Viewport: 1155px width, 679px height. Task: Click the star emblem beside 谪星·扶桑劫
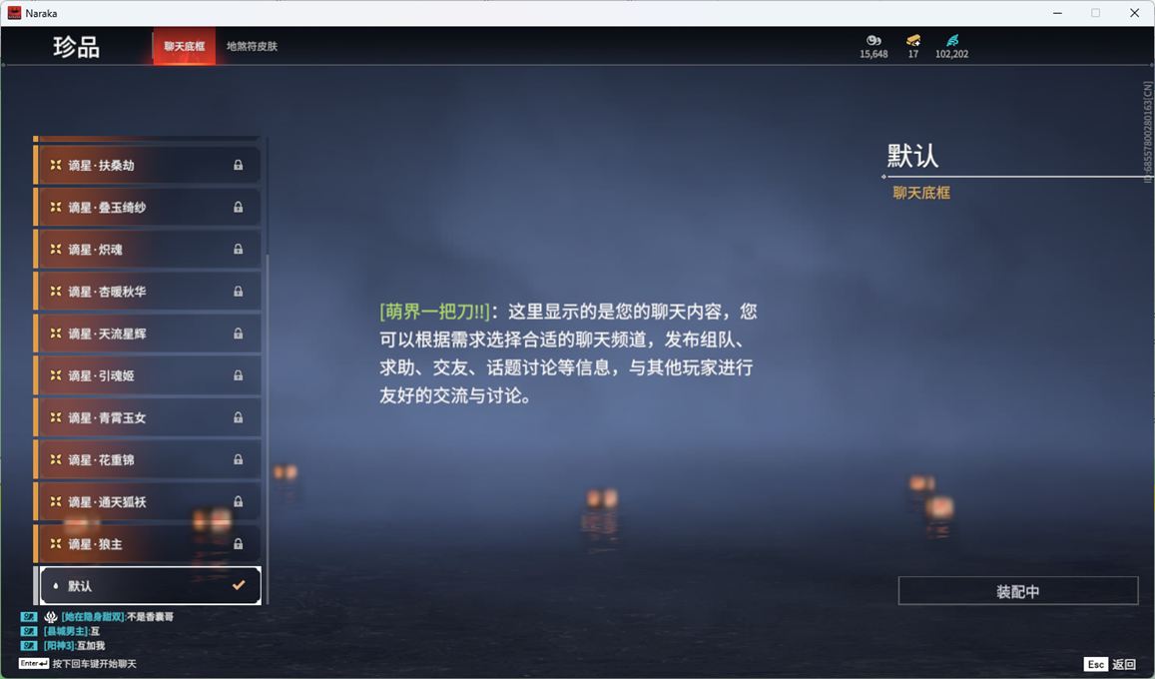coord(55,165)
